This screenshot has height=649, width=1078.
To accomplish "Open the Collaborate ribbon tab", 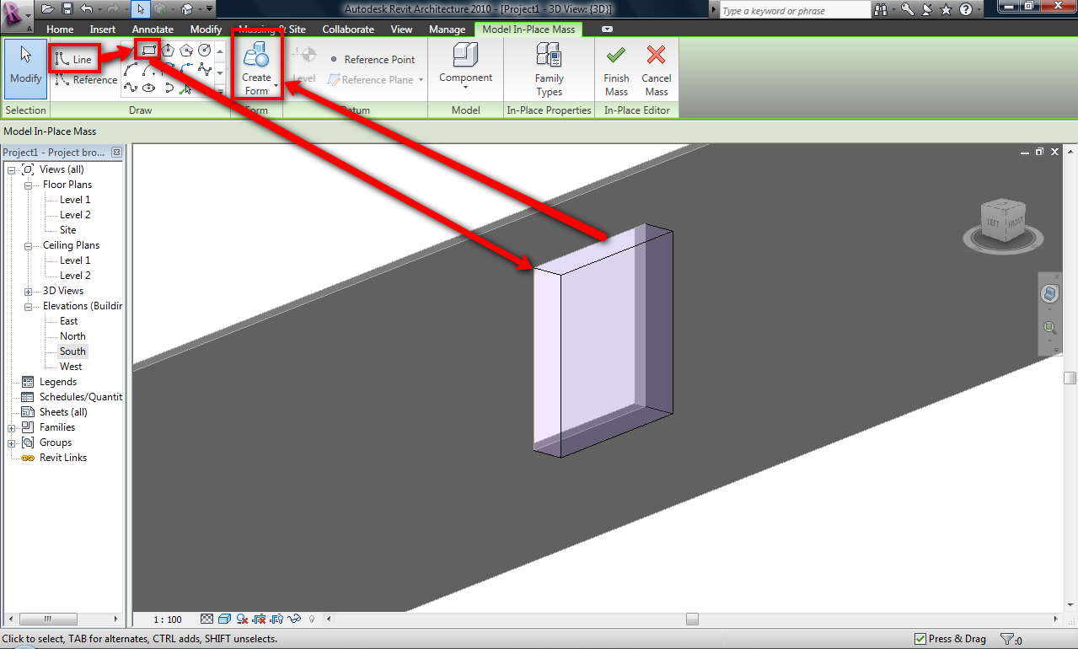I will [x=348, y=29].
